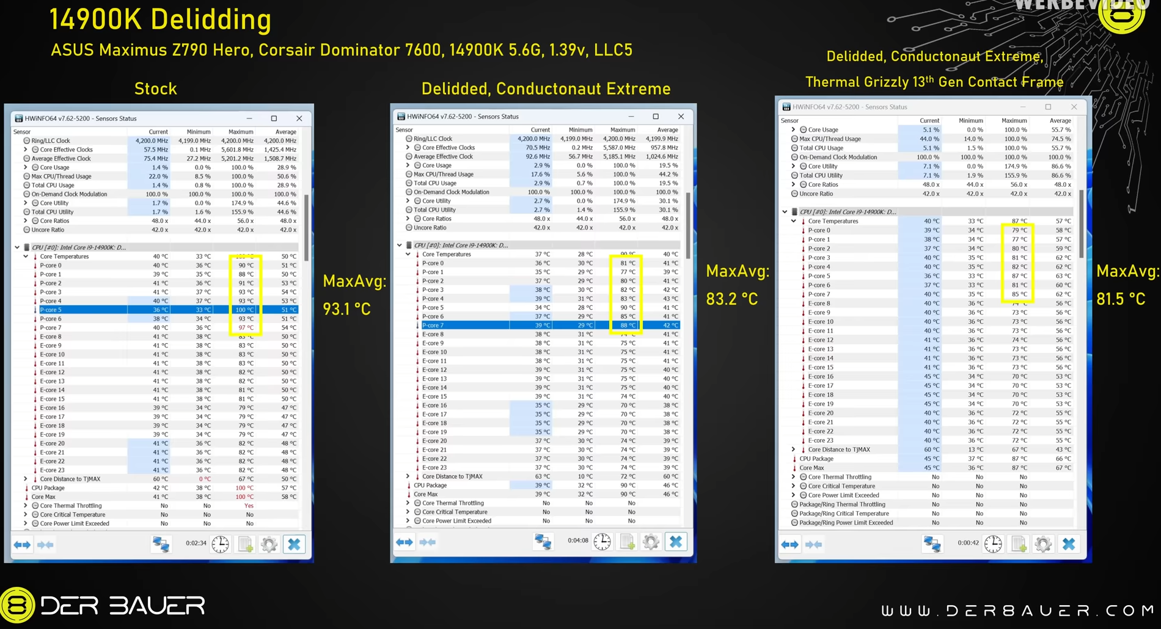Expand Core Ratios in Stock window
The height and width of the screenshot is (629, 1161).
[26, 221]
